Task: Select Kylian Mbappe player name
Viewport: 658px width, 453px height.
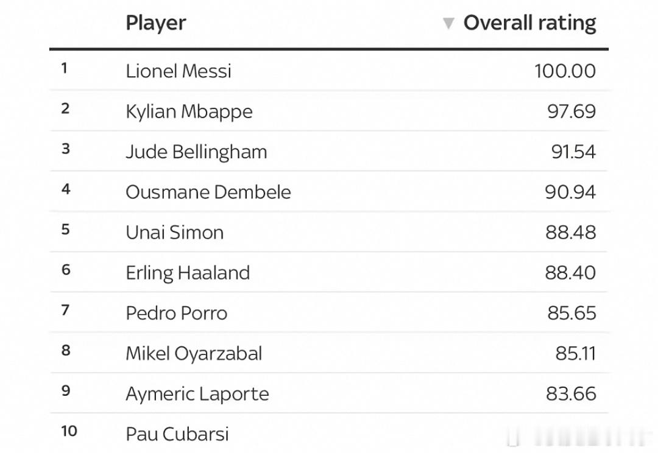Action: (189, 111)
